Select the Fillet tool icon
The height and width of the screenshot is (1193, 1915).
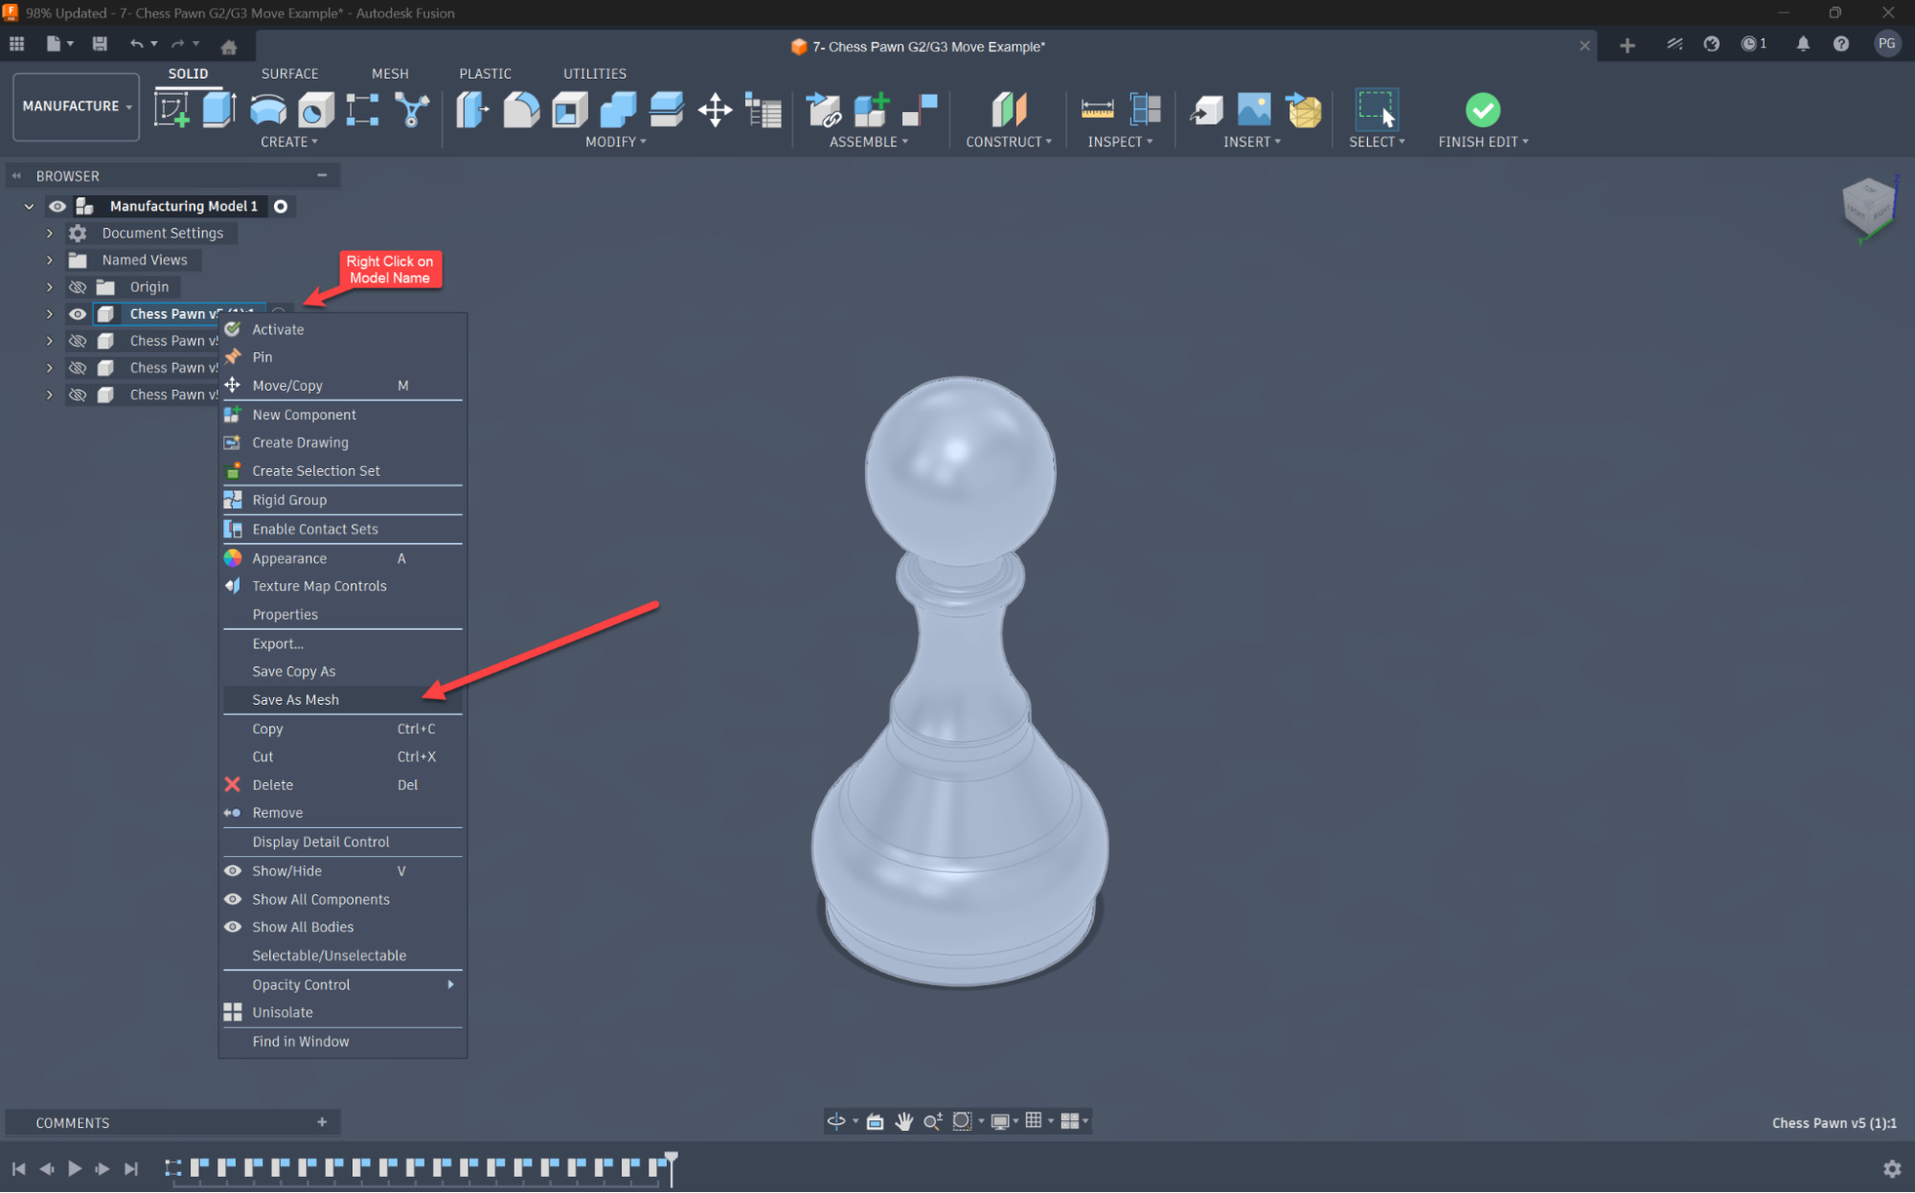[x=521, y=110]
